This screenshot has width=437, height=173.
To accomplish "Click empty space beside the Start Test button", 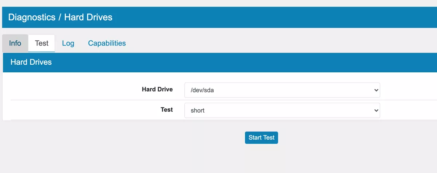I will click(328, 138).
